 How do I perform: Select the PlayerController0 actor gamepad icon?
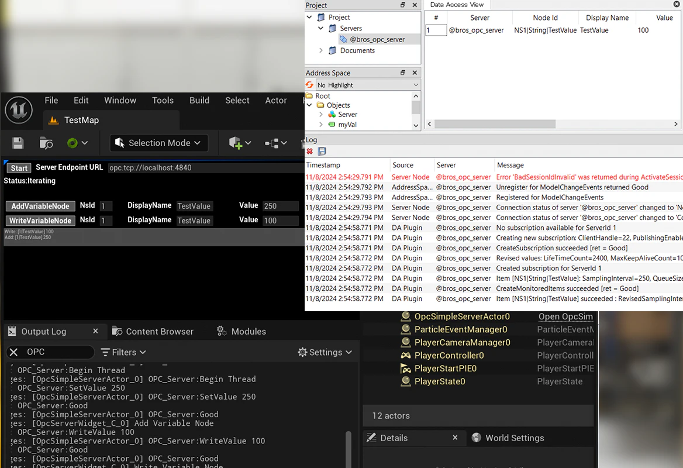(405, 356)
